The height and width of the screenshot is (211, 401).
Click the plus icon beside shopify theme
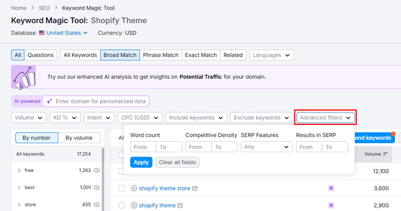pyautogui.click(x=134, y=205)
